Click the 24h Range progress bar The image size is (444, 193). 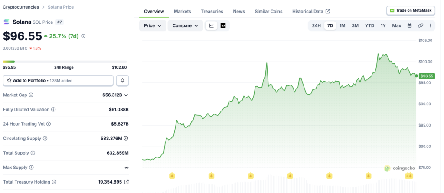pyautogui.click(x=65, y=61)
